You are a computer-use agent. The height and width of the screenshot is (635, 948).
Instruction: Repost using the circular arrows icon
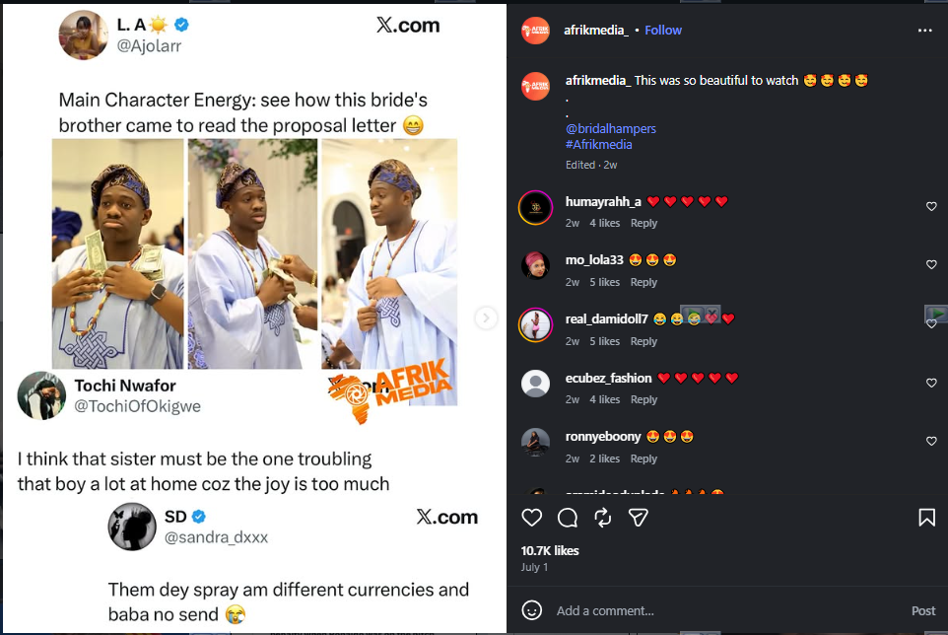click(603, 518)
